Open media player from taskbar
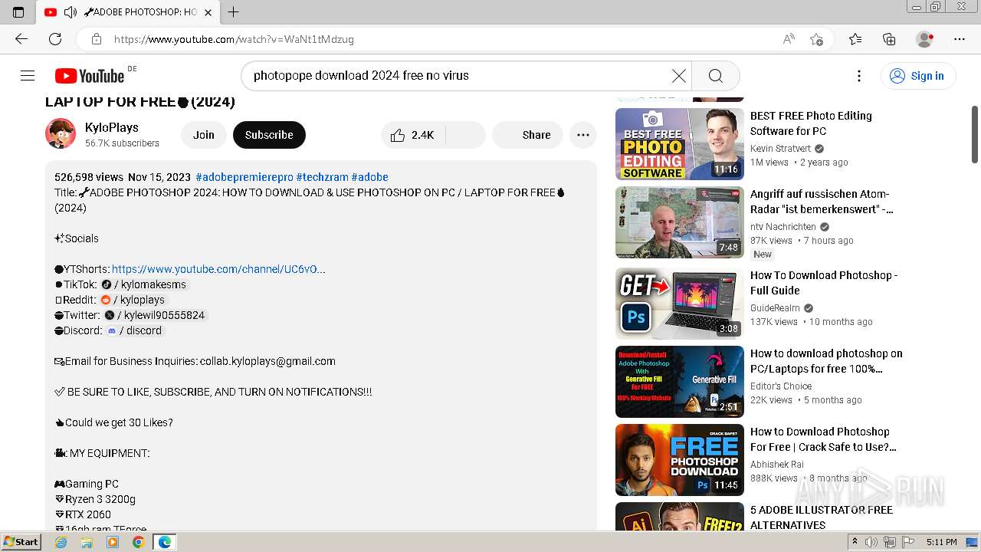 [x=113, y=542]
